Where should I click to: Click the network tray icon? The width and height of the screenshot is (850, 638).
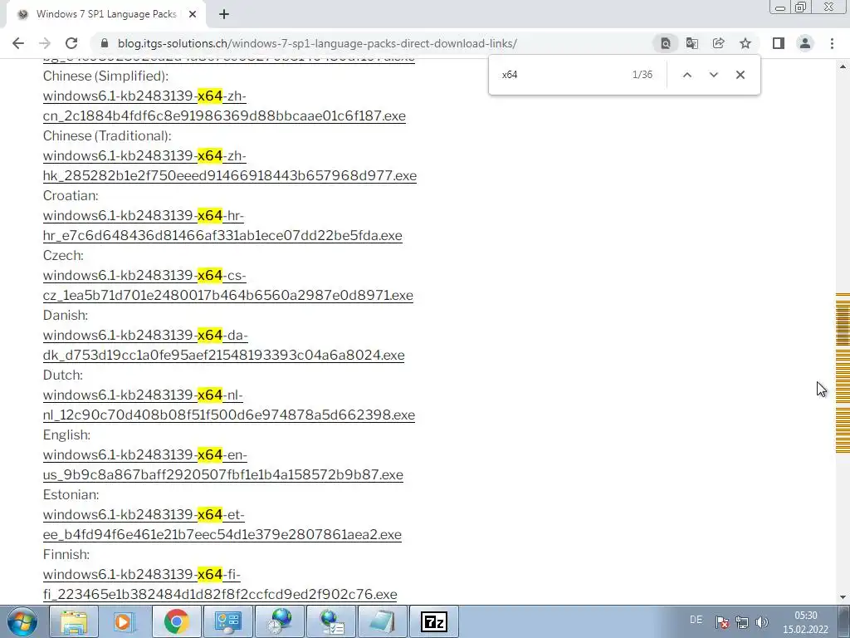tap(741, 621)
